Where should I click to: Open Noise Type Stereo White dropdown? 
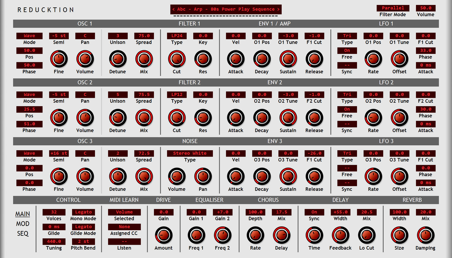tap(190, 153)
